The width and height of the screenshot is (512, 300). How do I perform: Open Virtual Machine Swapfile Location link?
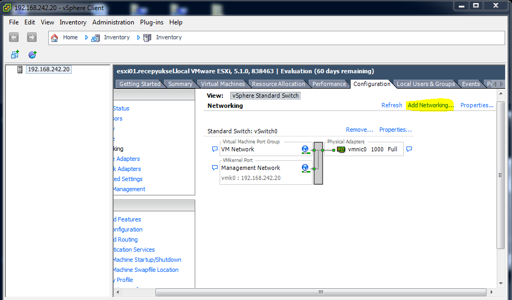146,270
